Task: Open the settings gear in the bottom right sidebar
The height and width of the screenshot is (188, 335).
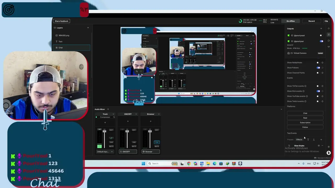Action: click(329, 147)
